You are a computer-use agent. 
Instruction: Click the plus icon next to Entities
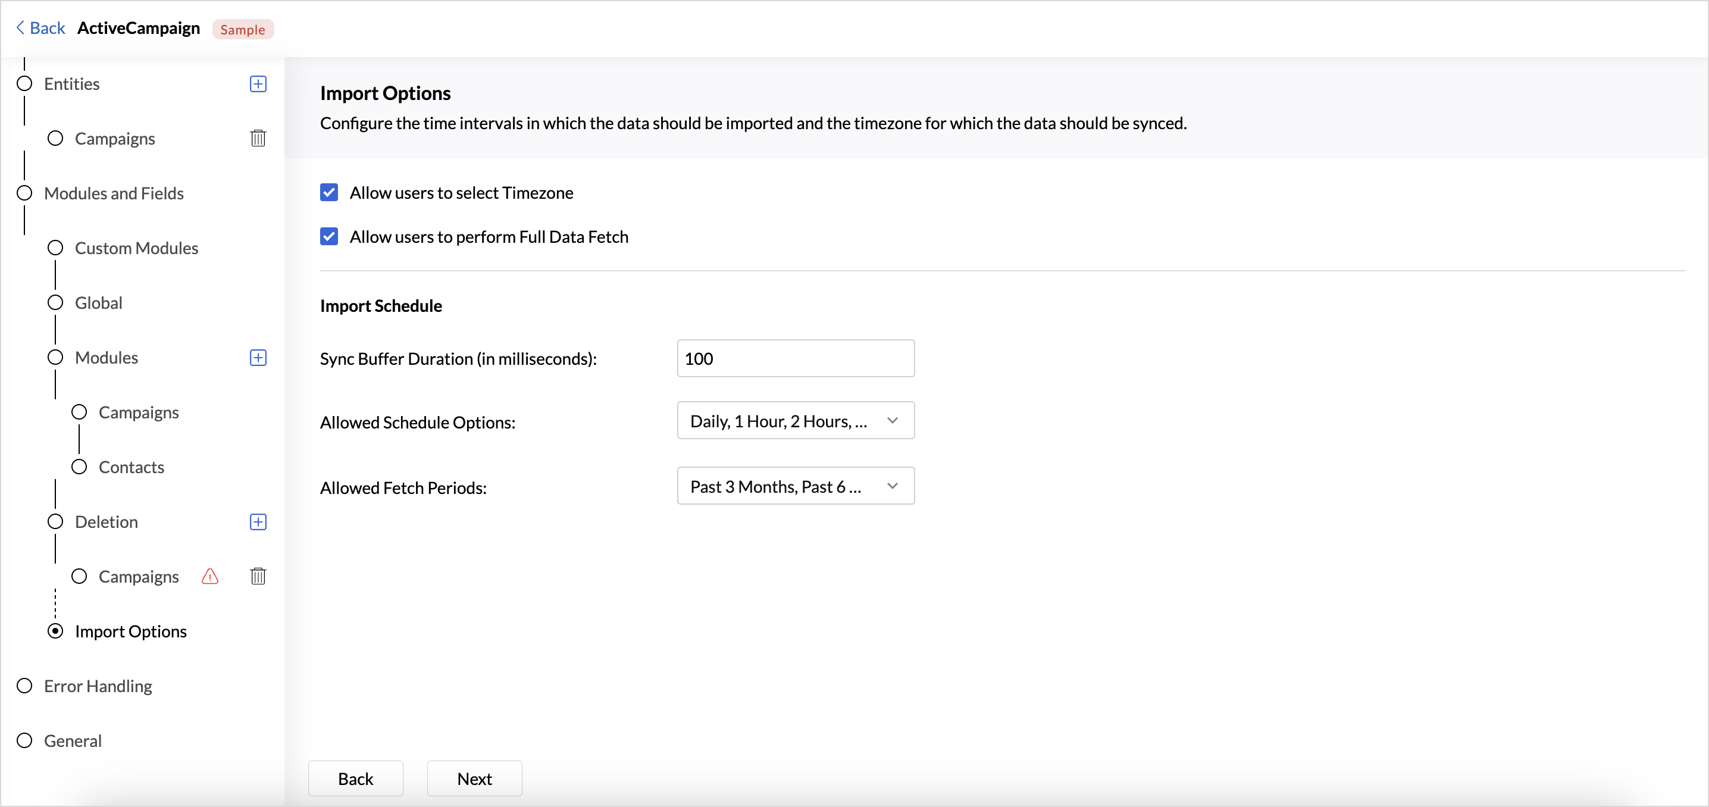click(258, 84)
